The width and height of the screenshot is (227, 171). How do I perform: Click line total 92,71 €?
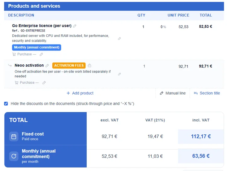[x=206, y=66]
